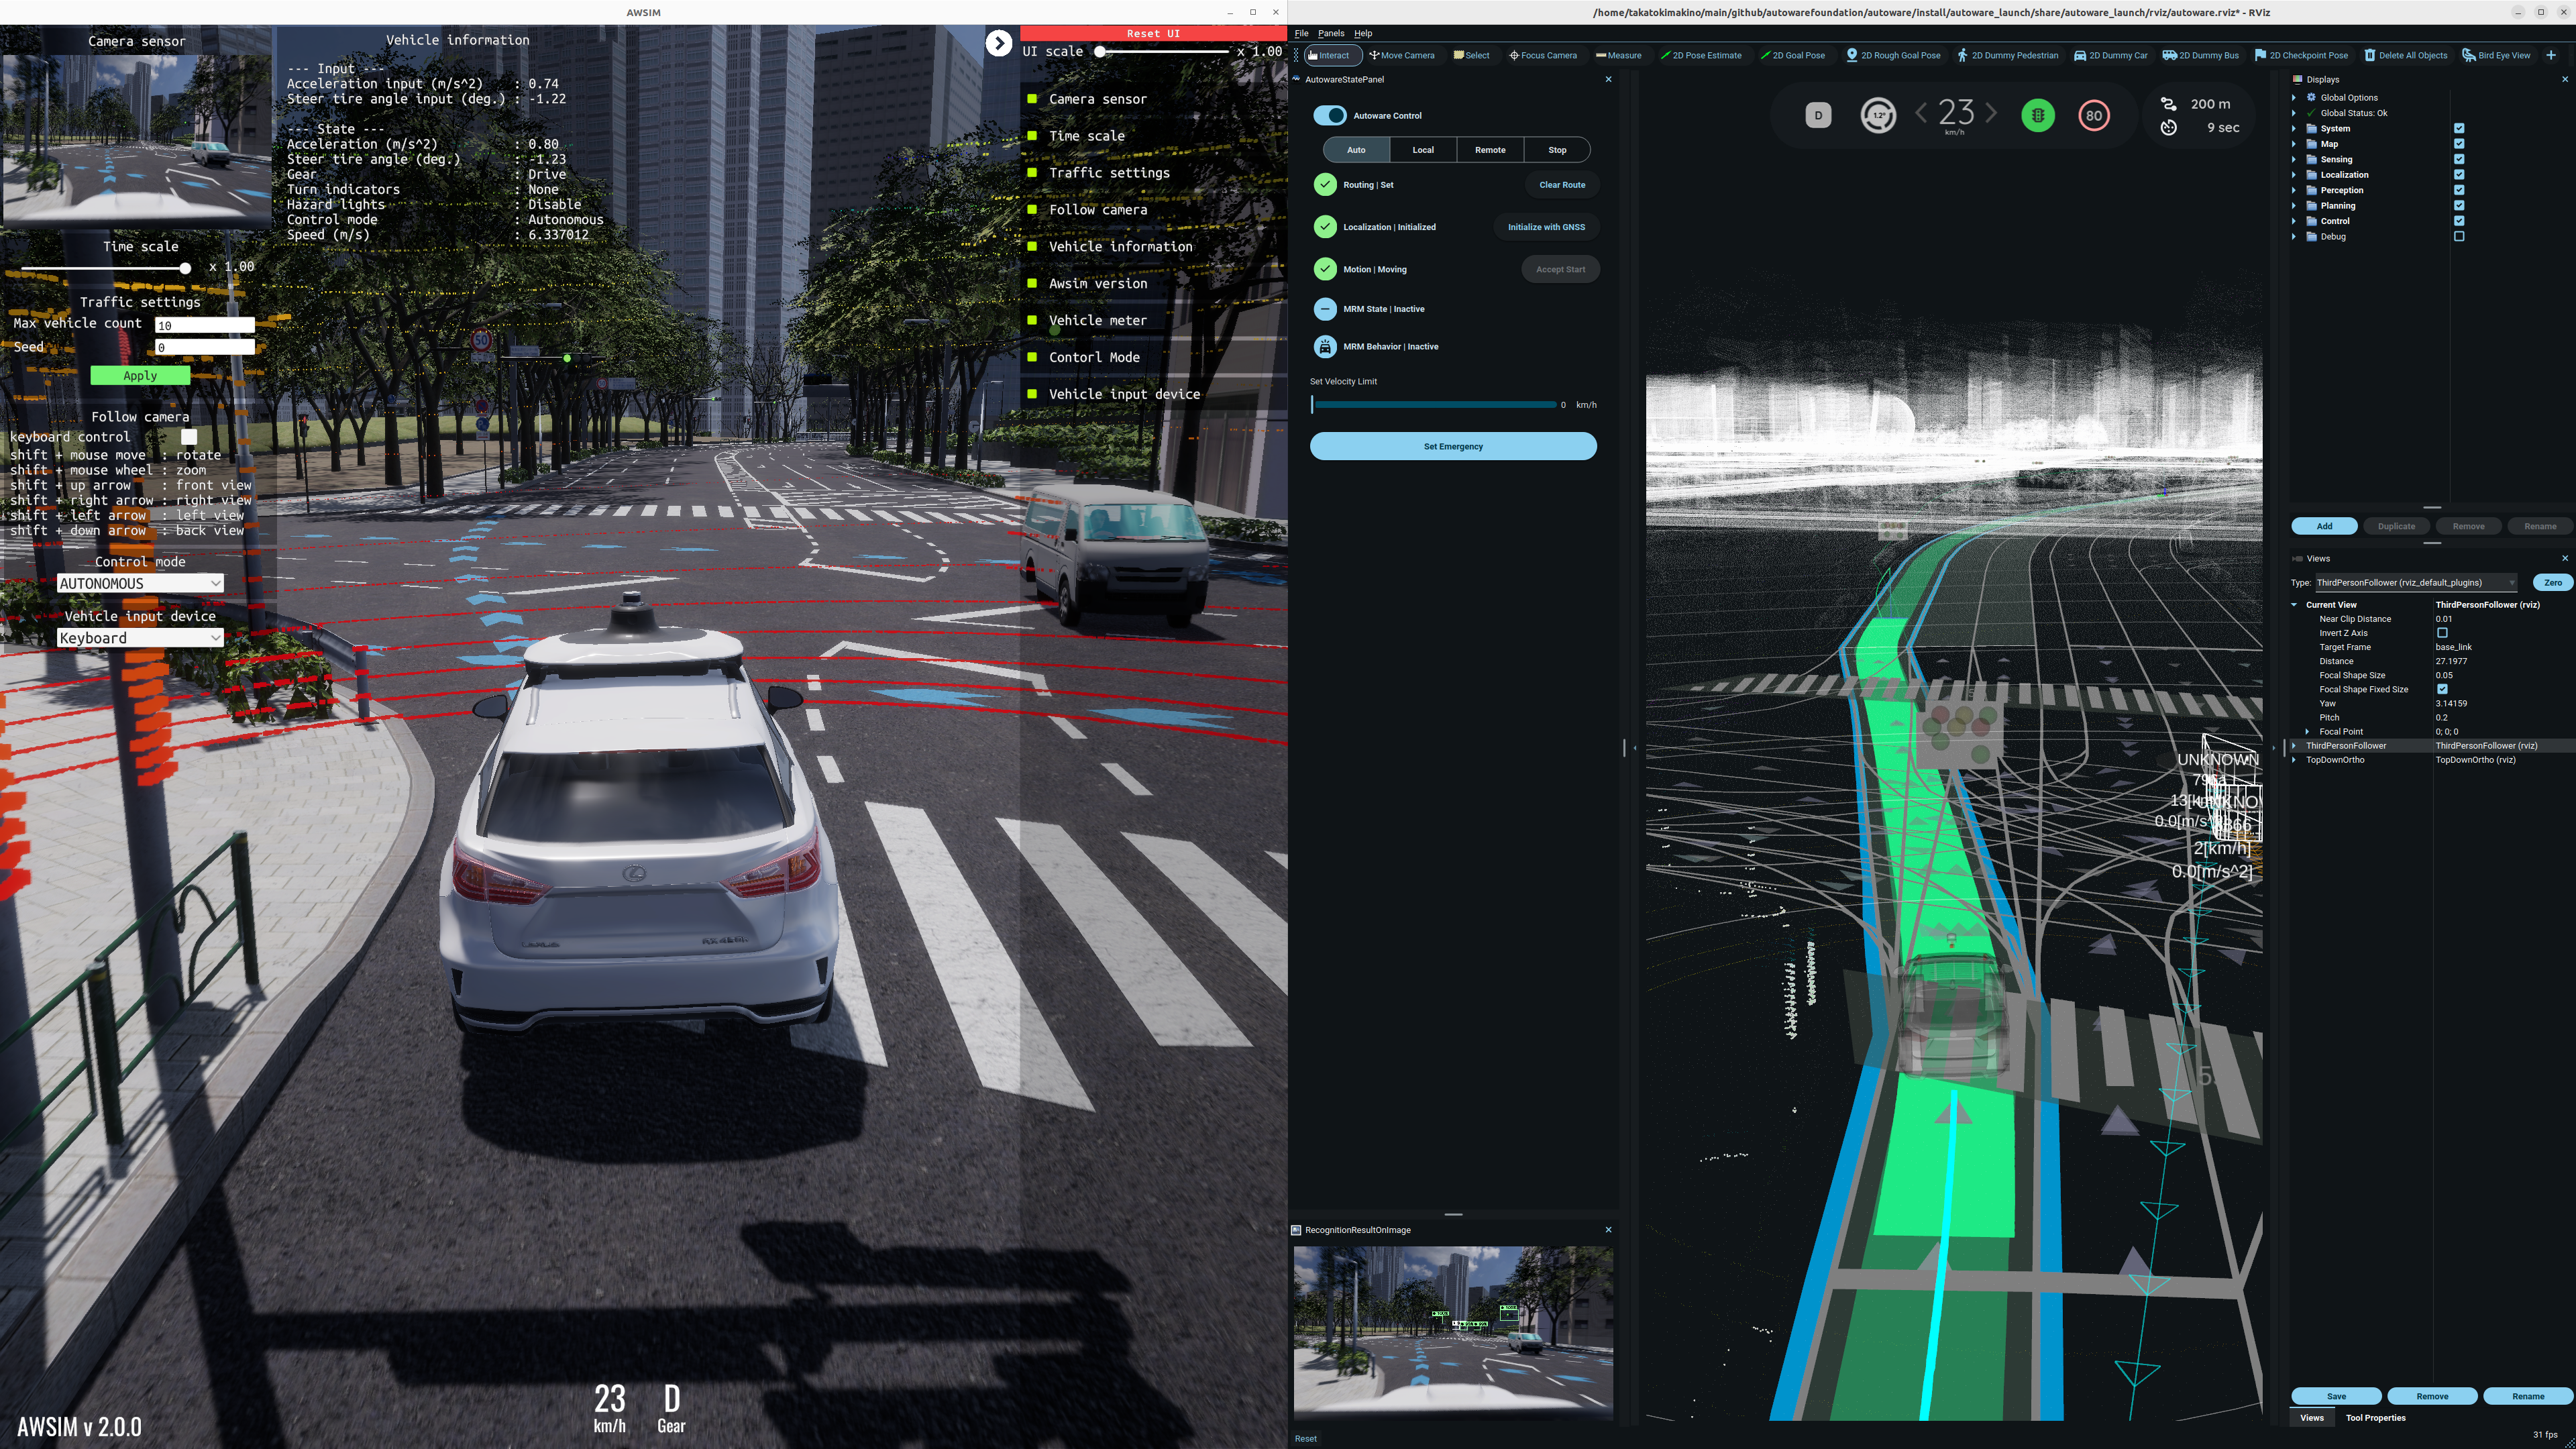2576x1449 pixels.
Task: Open the RViz Panels menu
Action: [1331, 33]
